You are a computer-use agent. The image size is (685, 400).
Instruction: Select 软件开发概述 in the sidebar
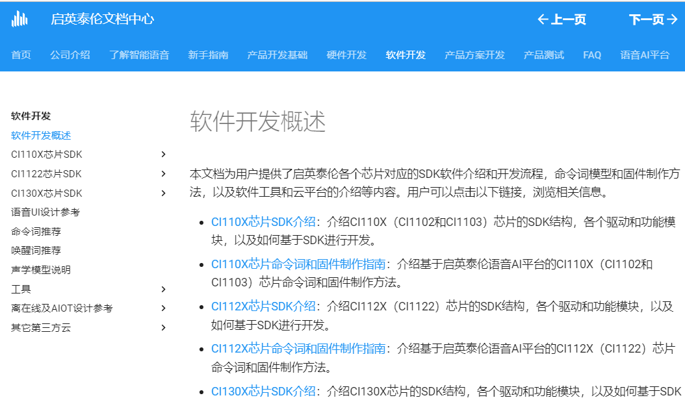41,135
